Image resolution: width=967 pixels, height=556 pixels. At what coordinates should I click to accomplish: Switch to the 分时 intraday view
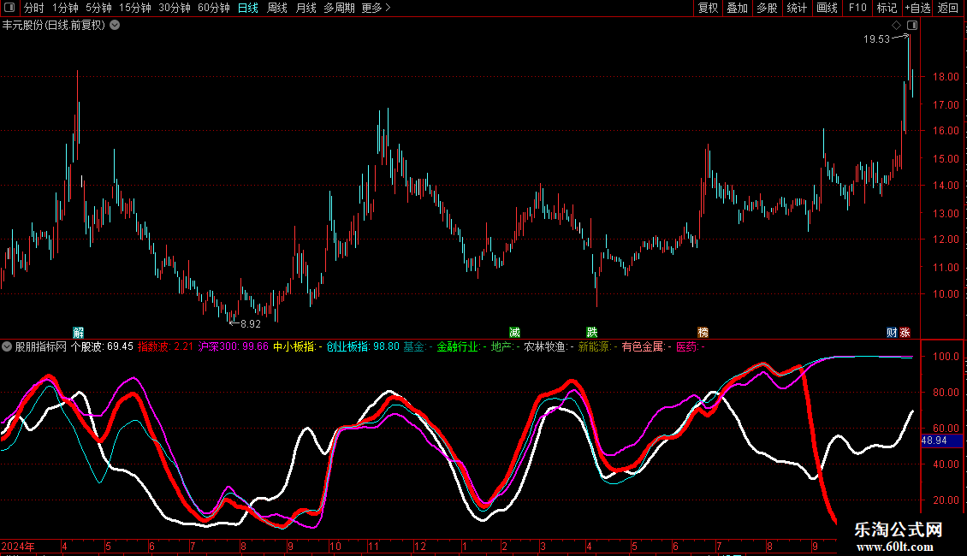33,8
